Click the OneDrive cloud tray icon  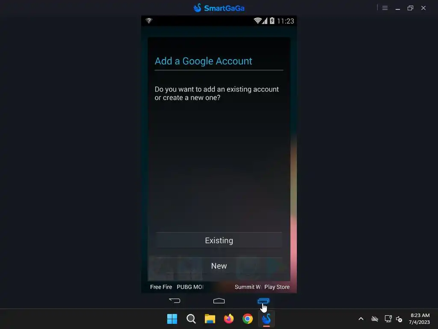pyautogui.click(x=375, y=319)
